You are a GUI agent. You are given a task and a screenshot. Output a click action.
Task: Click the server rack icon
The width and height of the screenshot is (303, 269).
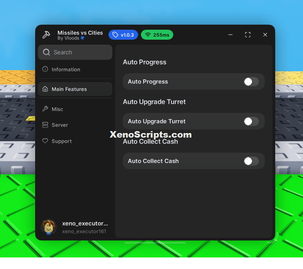(x=45, y=125)
